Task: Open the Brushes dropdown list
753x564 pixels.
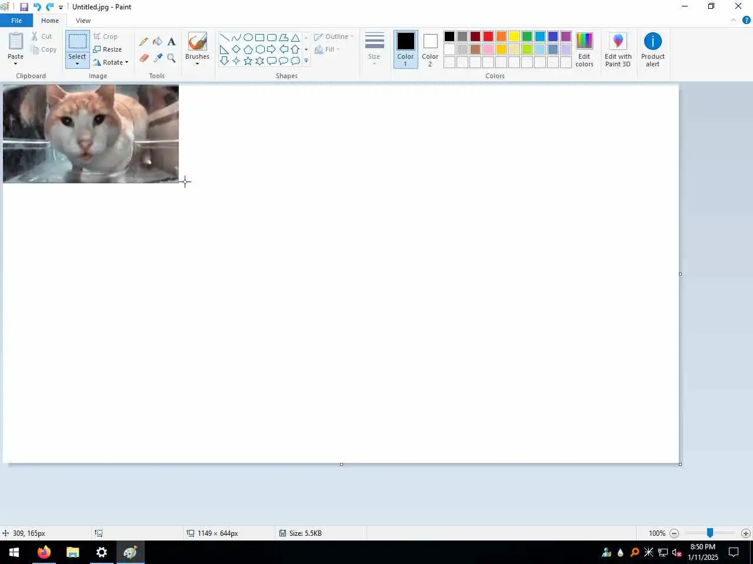Action: (197, 60)
